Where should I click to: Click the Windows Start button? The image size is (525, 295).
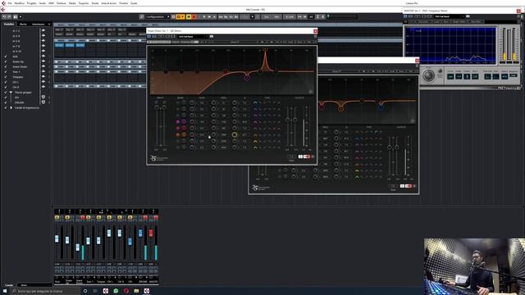click(5, 291)
